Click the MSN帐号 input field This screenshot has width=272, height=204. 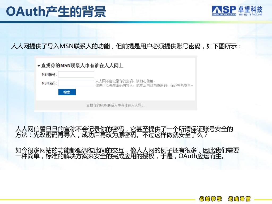pyautogui.click(x=76, y=74)
